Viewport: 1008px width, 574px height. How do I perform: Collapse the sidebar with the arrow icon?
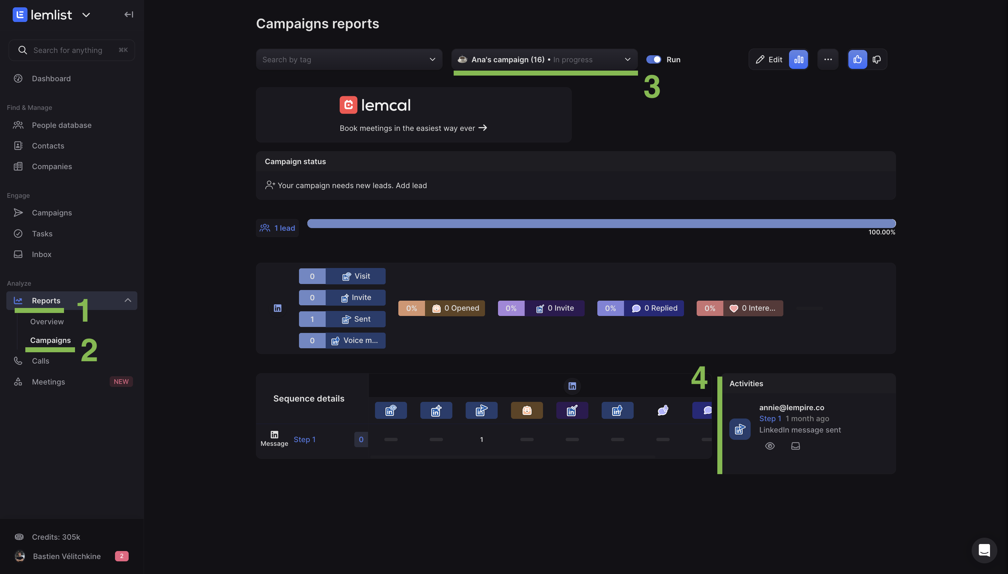click(129, 15)
